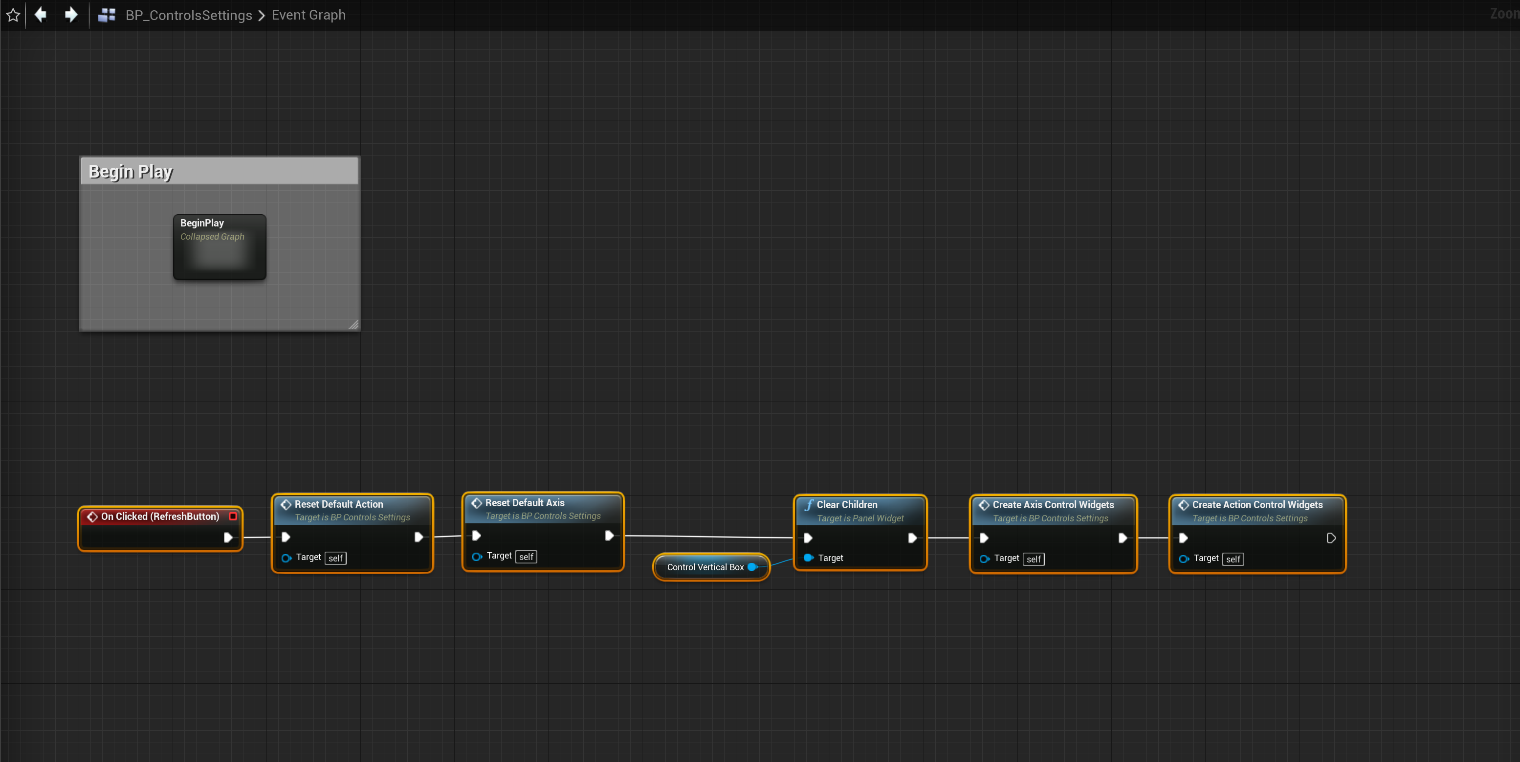
Task: Click the Create Action Control Widgets empty exec output
Action: (x=1331, y=538)
